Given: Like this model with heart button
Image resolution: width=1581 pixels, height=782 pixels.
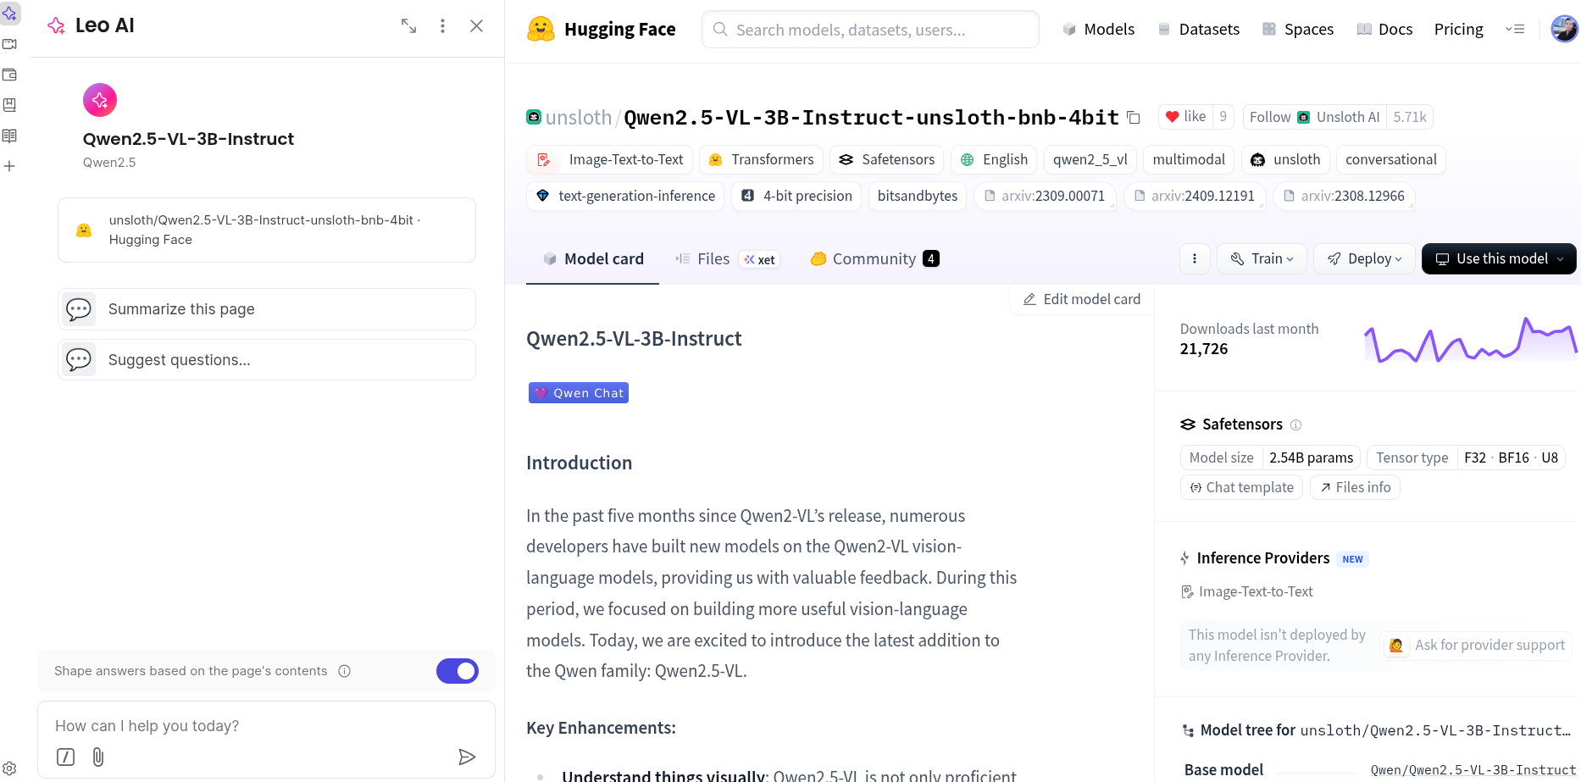Looking at the screenshot, I should (x=1185, y=117).
